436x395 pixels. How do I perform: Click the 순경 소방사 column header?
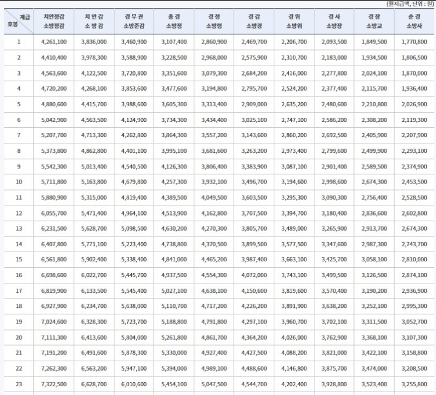click(414, 21)
